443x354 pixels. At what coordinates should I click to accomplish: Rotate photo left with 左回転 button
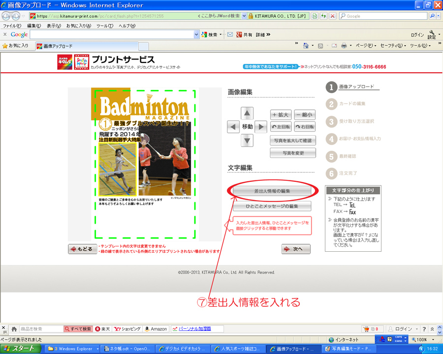point(281,127)
